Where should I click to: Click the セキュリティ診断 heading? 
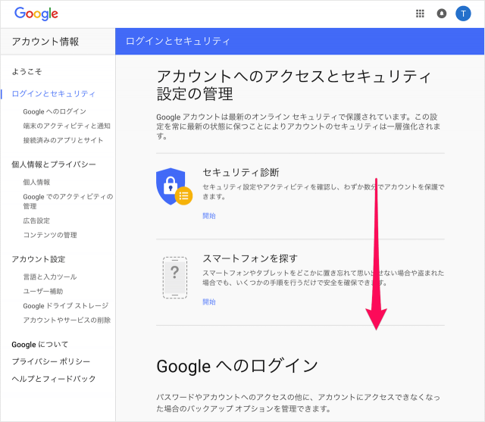click(241, 172)
